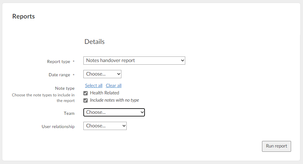Click the Clear all link
303x164 pixels.
point(114,85)
